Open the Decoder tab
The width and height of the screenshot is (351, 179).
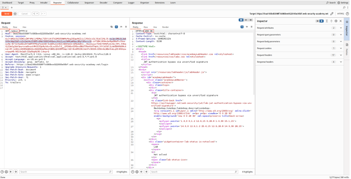click(103, 3)
